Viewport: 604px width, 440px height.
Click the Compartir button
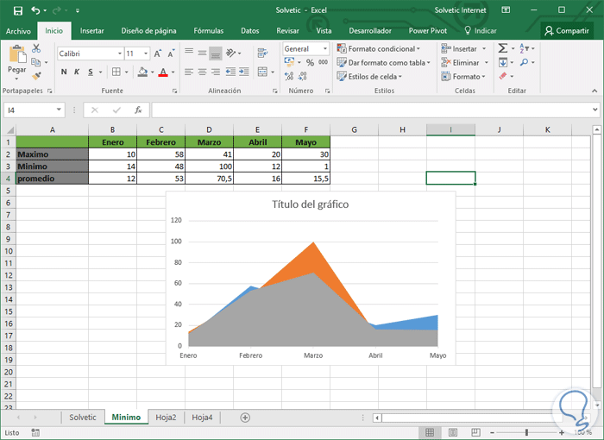(x=566, y=30)
